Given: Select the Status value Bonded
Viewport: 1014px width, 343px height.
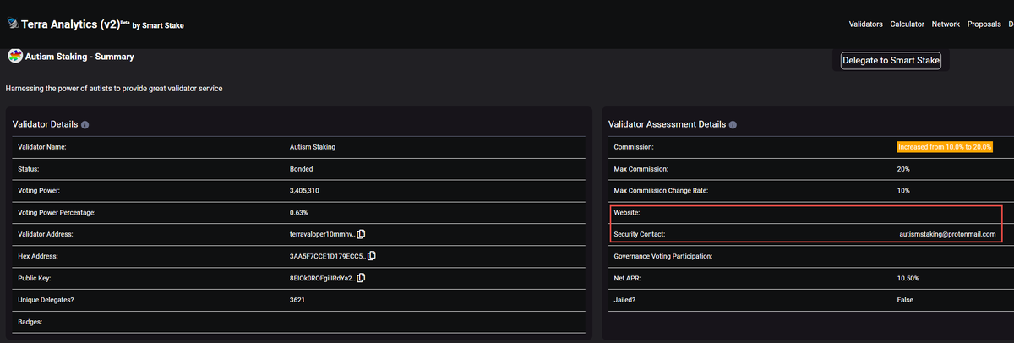Looking at the screenshot, I should pyautogui.click(x=301, y=169).
